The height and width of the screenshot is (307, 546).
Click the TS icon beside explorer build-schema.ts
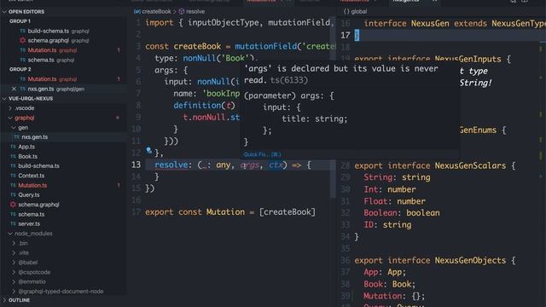coord(14,166)
